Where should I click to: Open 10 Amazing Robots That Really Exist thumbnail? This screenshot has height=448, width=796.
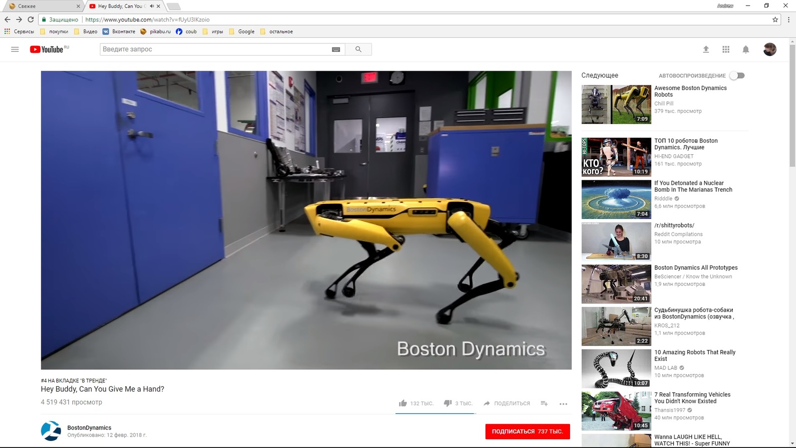616,368
